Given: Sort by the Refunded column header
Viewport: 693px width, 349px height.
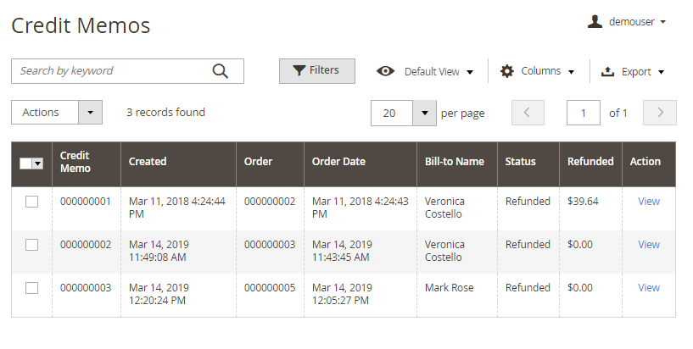Looking at the screenshot, I should (x=590, y=162).
